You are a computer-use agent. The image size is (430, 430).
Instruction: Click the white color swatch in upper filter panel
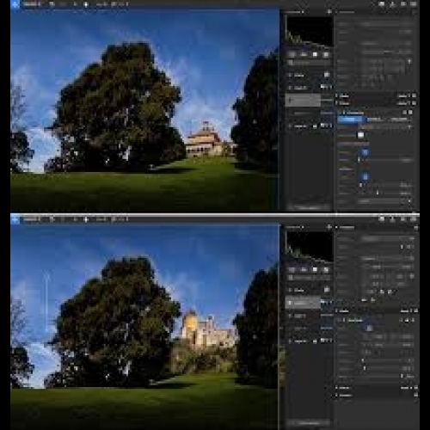coord(360,135)
